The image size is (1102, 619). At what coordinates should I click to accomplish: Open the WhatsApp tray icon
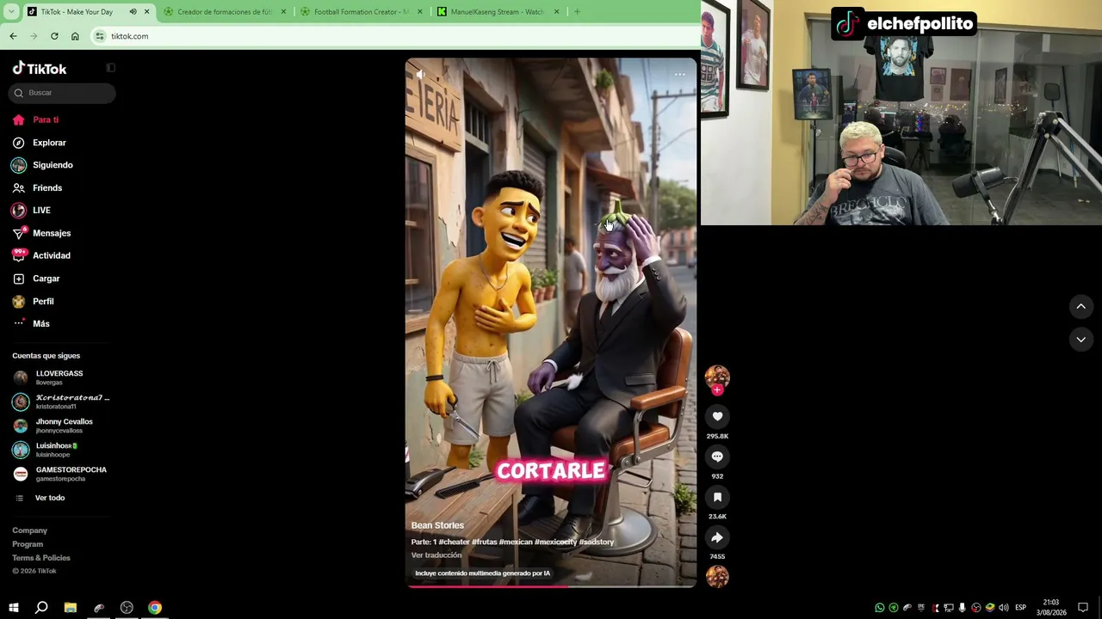tap(880, 608)
